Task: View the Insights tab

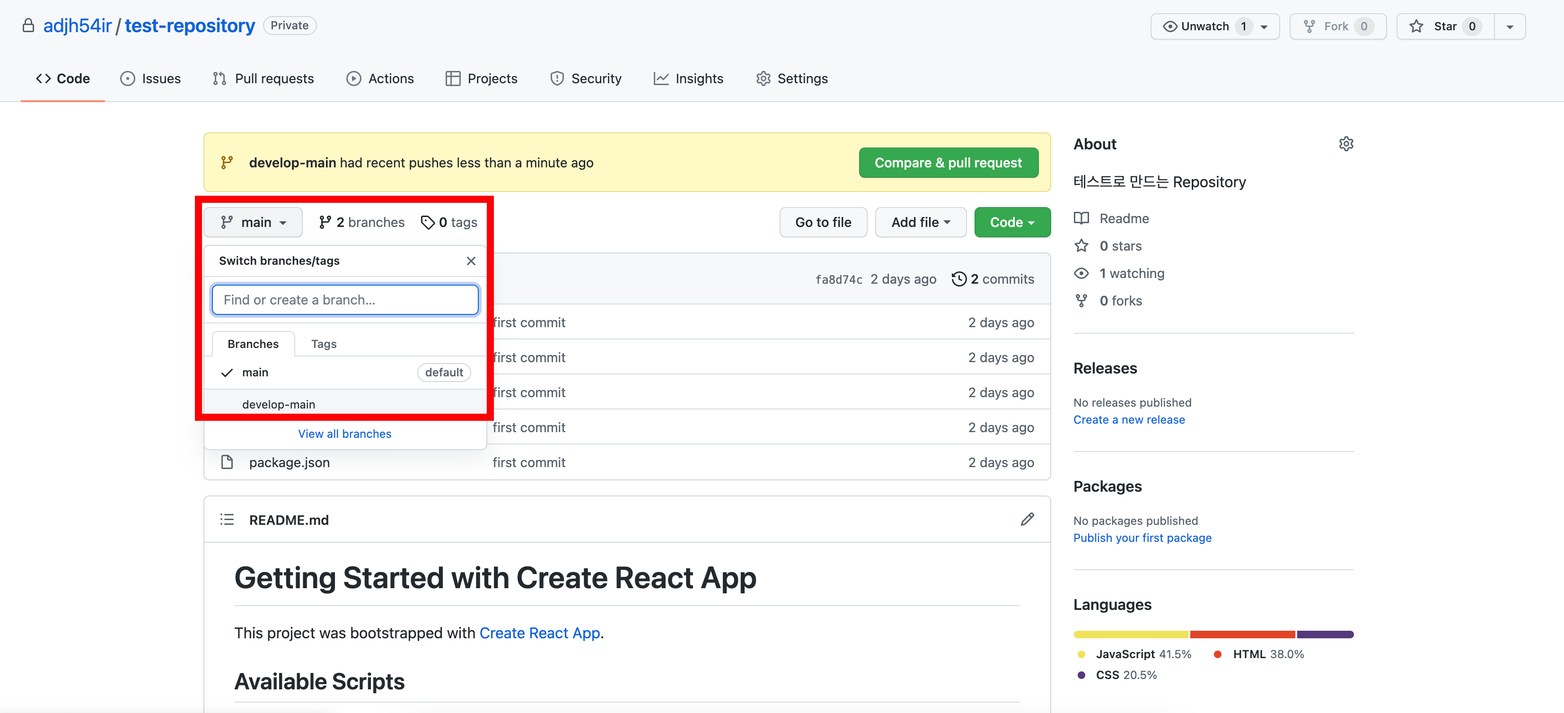Action: (688, 78)
